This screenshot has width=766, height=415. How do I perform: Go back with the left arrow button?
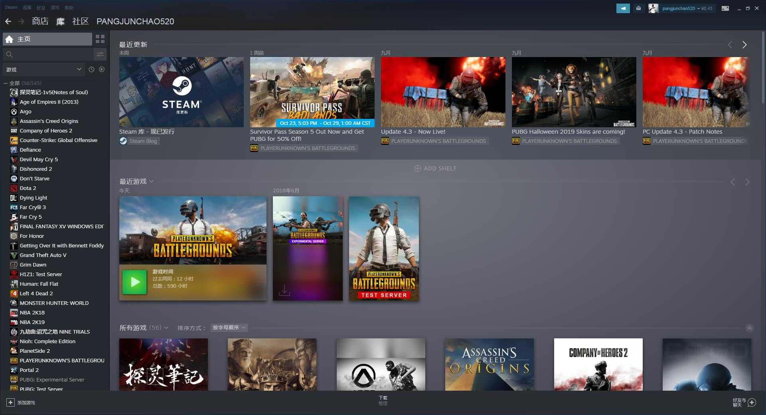click(x=8, y=22)
